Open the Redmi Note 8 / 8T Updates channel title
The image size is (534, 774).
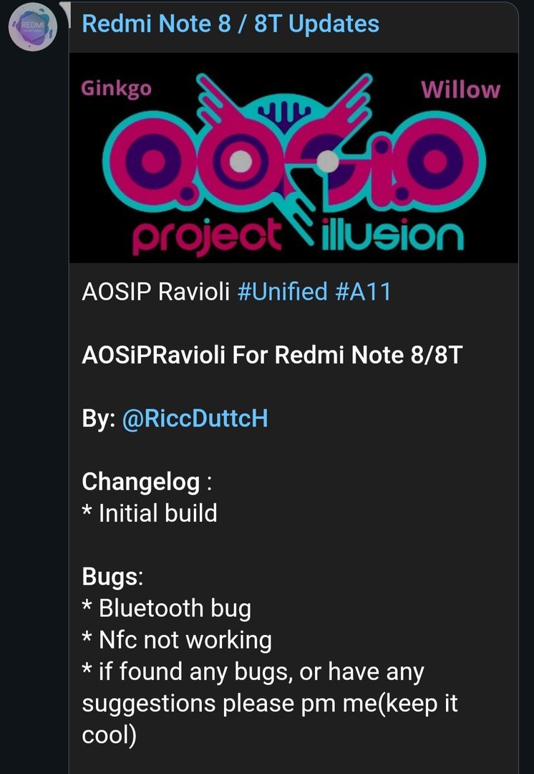pyautogui.click(x=230, y=24)
